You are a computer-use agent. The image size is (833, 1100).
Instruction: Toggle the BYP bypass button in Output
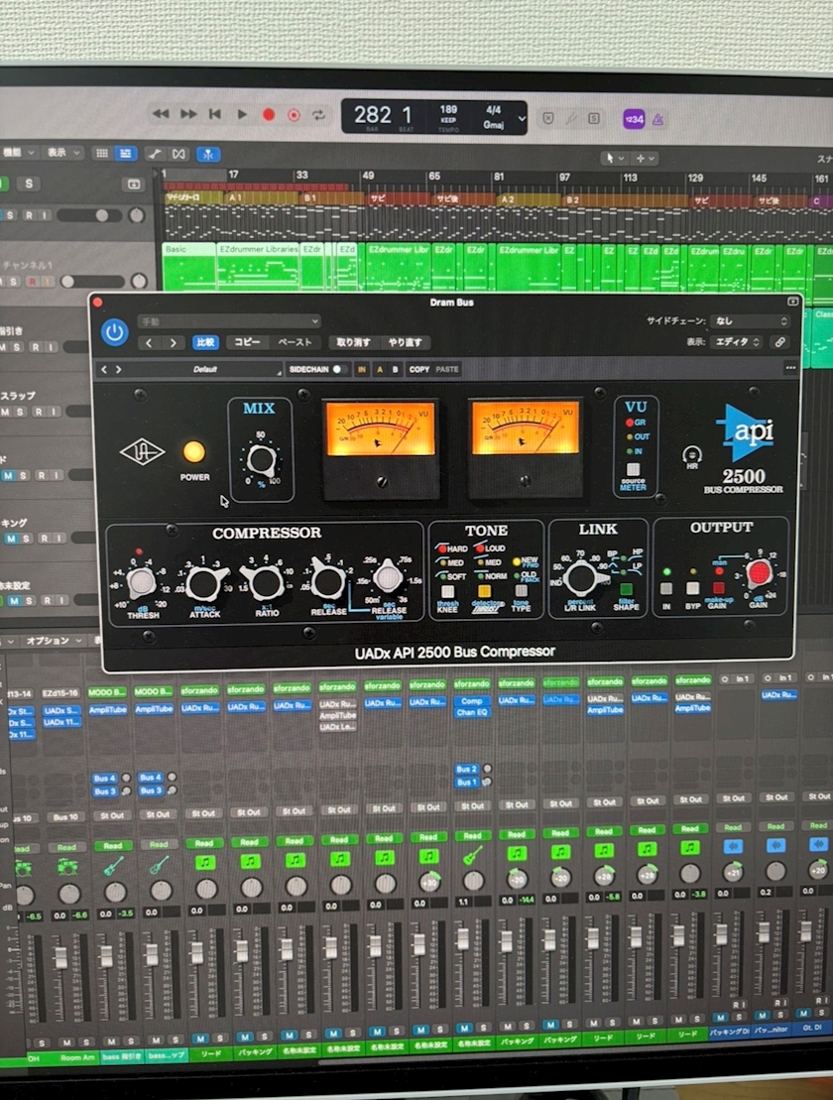pos(692,588)
